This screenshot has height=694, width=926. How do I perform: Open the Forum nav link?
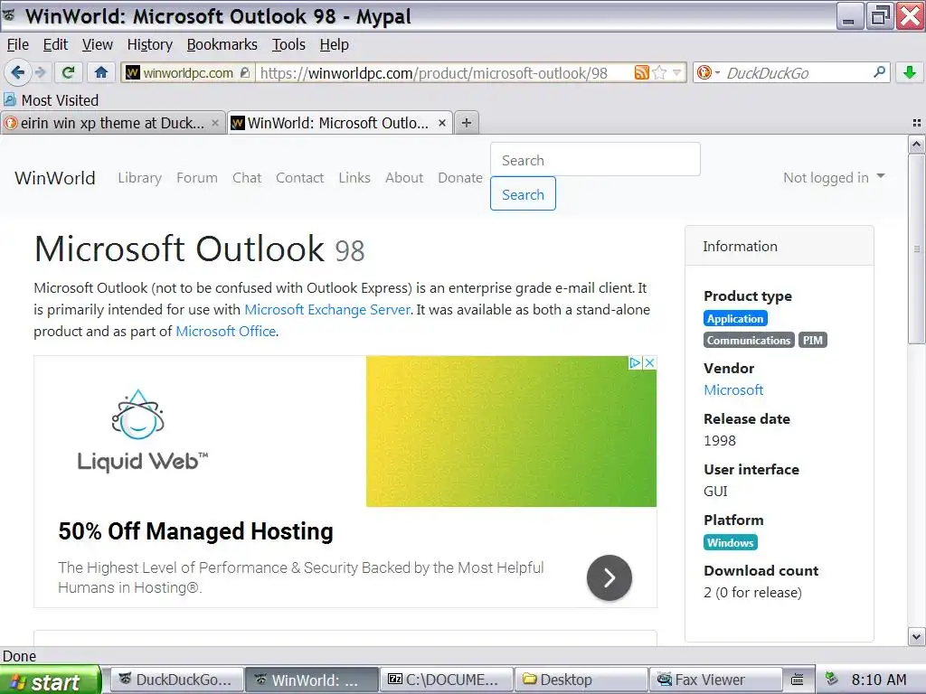(x=196, y=178)
